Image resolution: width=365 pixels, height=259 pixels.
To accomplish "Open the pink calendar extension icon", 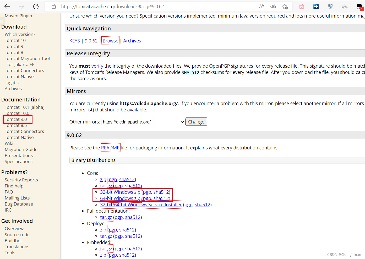I will tap(302, 7).
